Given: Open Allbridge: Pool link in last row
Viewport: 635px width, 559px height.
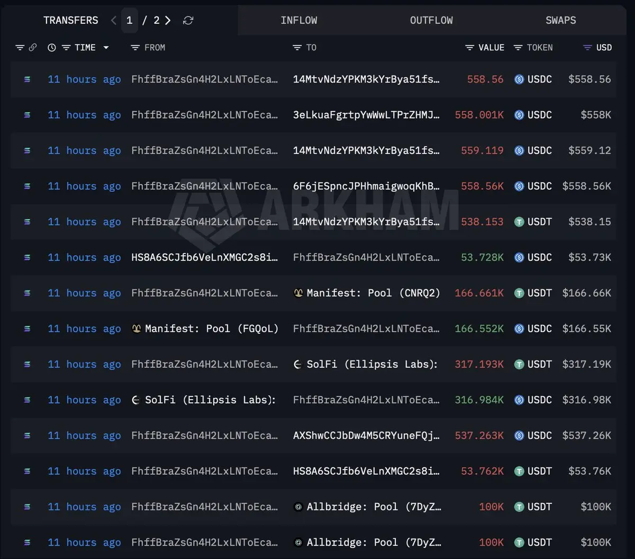Looking at the screenshot, I should (374, 543).
